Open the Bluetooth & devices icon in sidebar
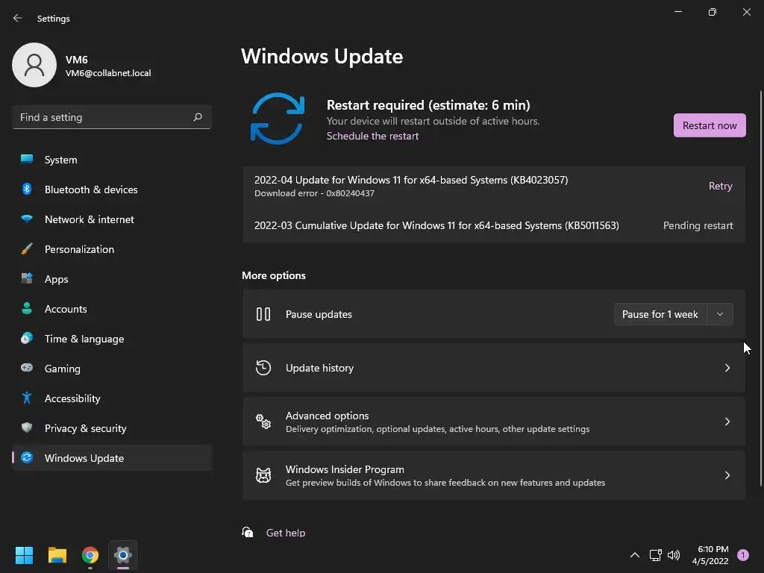The width and height of the screenshot is (764, 573). coord(27,190)
